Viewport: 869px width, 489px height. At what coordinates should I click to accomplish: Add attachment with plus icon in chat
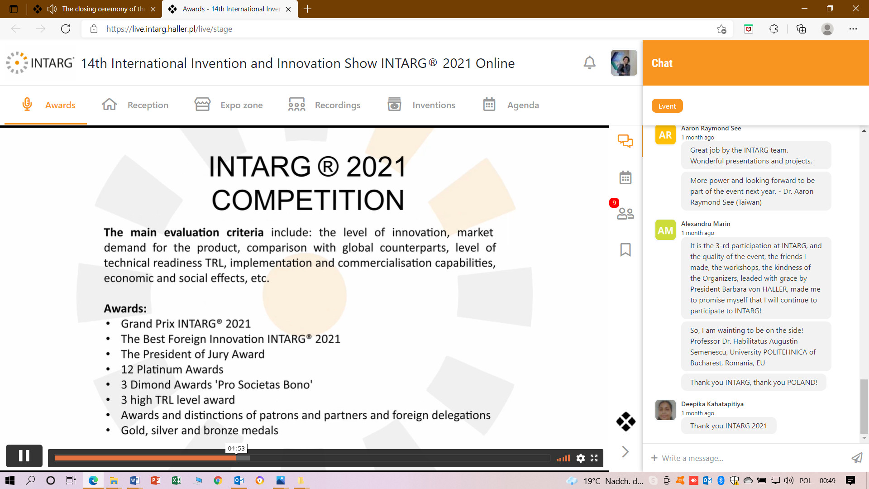click(654, 458)
